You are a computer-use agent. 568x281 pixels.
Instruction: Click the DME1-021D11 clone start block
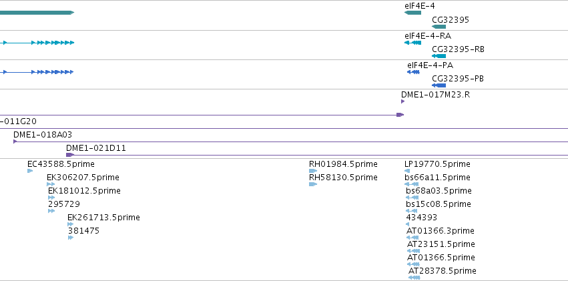70,155
